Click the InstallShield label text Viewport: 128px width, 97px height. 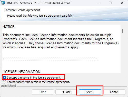(x=8, y=86)
